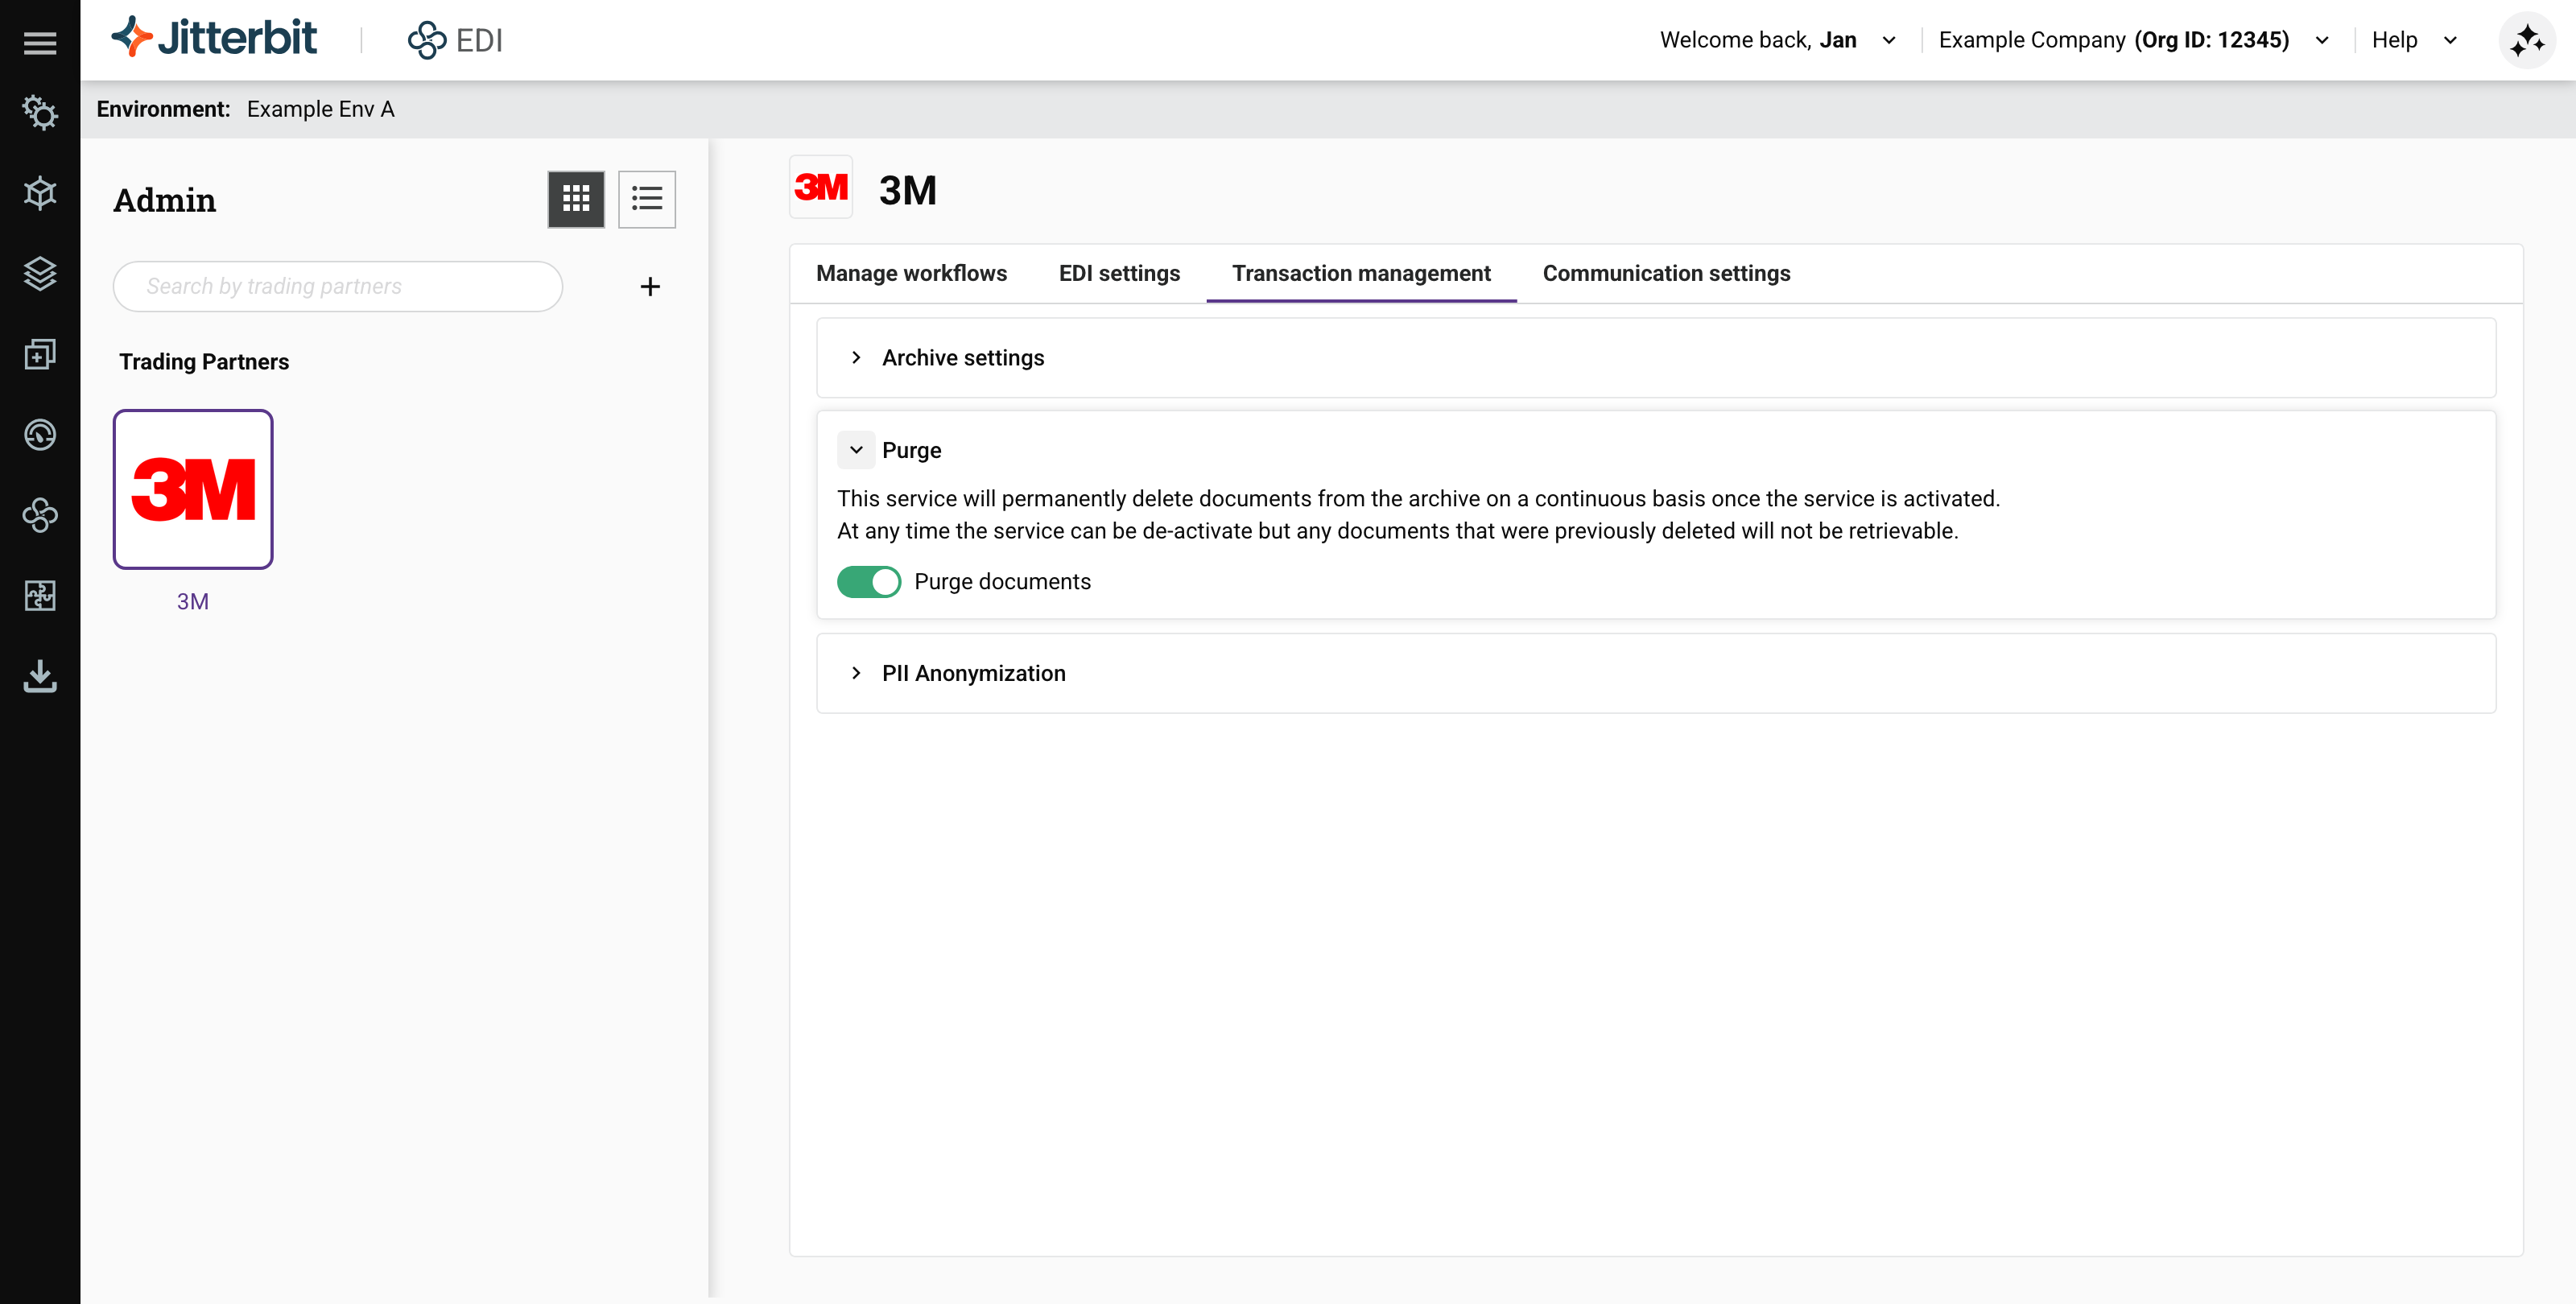Collapse the Purge section

856,450
